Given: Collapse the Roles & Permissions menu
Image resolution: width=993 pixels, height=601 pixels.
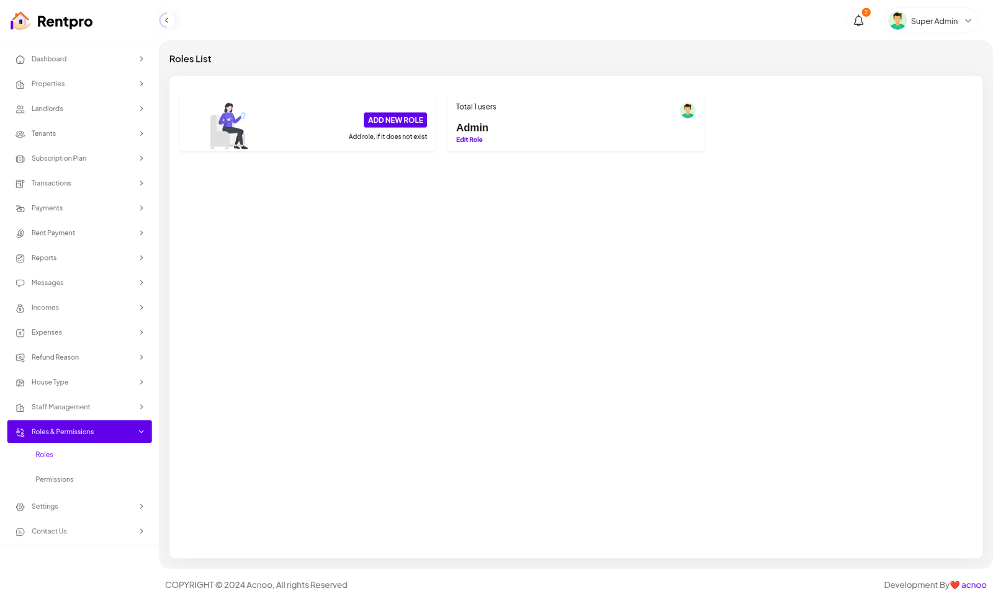Looking at the screenshot, I should 141,432.
